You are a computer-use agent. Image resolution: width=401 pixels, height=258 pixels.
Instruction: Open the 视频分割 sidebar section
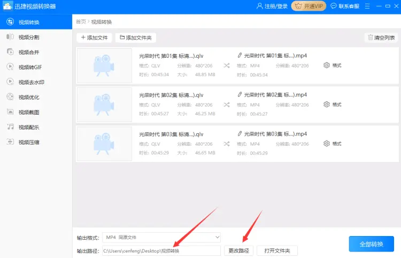tap(36, 37)
